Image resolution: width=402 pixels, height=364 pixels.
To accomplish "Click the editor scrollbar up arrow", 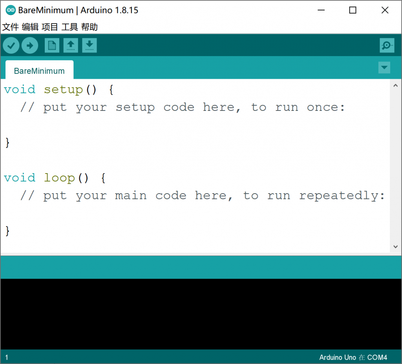I will 395,85.
